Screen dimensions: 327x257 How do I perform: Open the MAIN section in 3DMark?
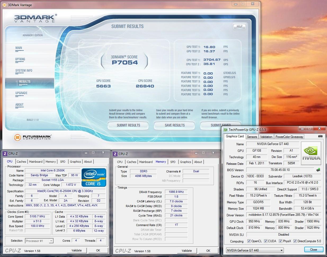point(19,48)
